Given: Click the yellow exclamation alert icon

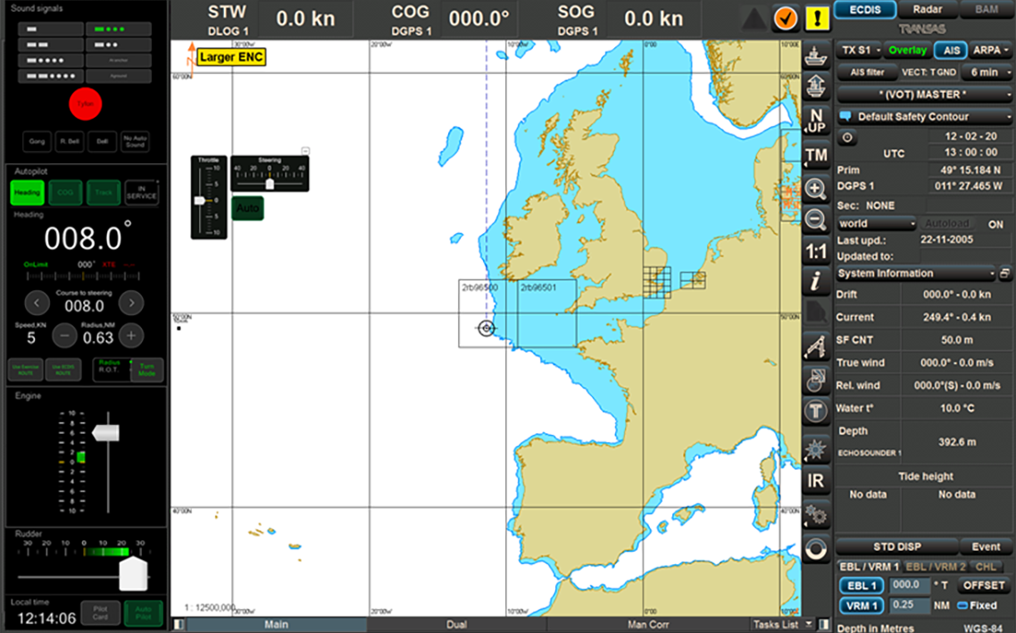Looking at the screenshot, I should [817, 17].
